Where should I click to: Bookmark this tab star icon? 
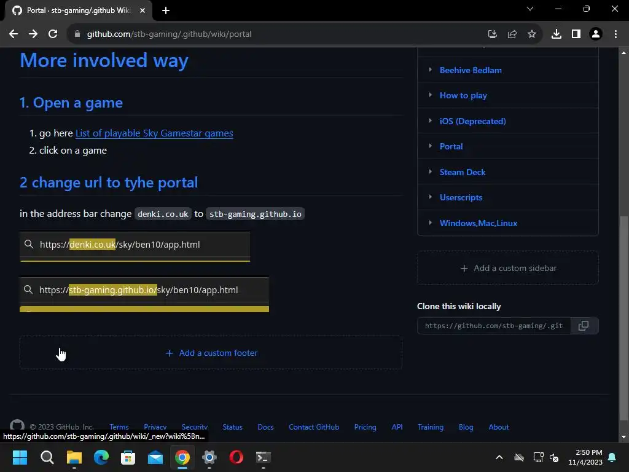click(x=532, y=34)
